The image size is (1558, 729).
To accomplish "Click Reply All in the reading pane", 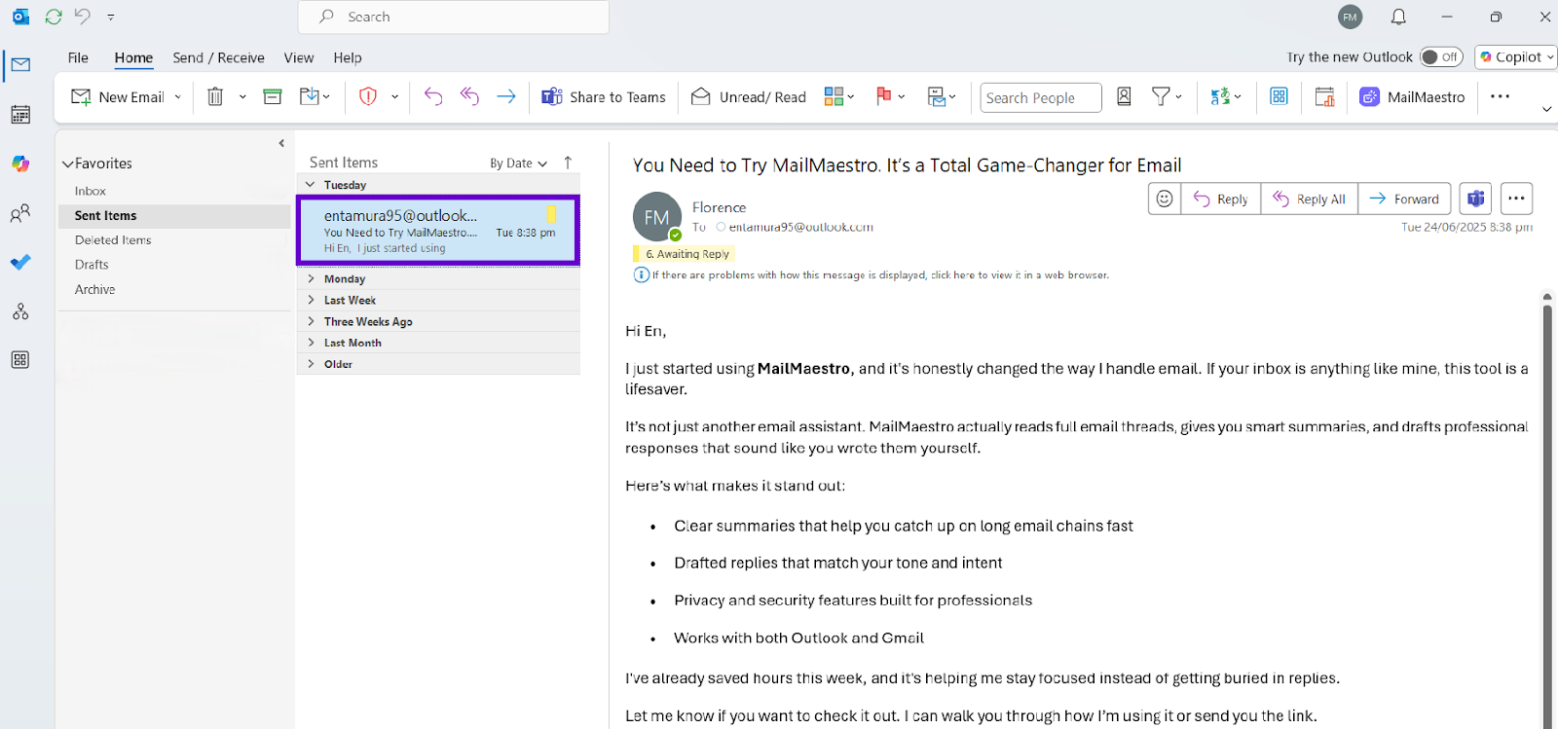I will [1310, 199].
